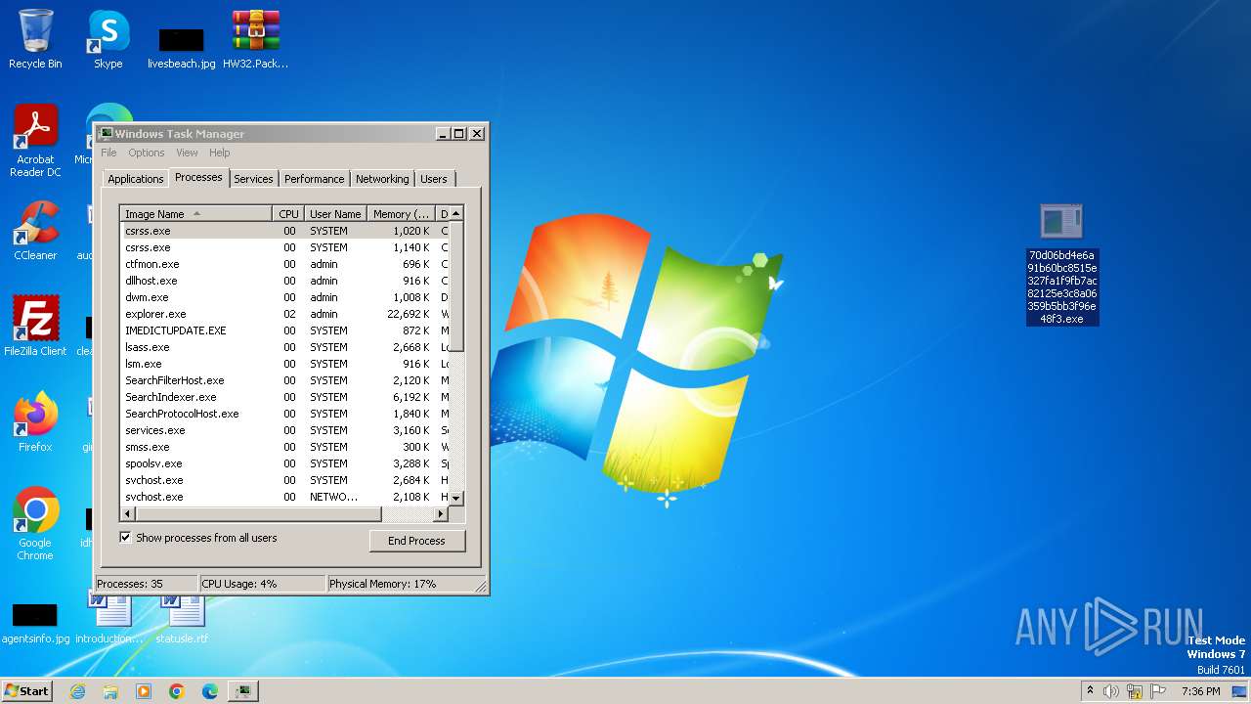
Task: Click the Start button
Action: (26, 690)
